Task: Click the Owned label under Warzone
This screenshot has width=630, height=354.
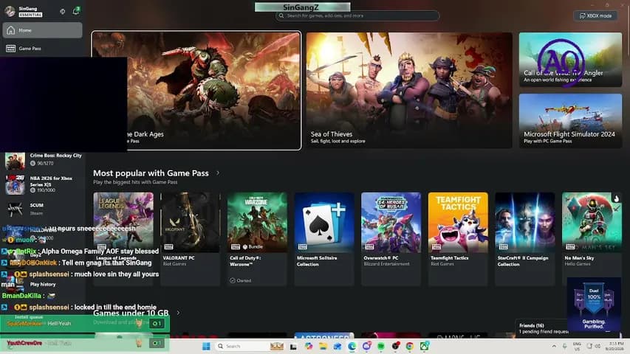Action: pos(241,280)
